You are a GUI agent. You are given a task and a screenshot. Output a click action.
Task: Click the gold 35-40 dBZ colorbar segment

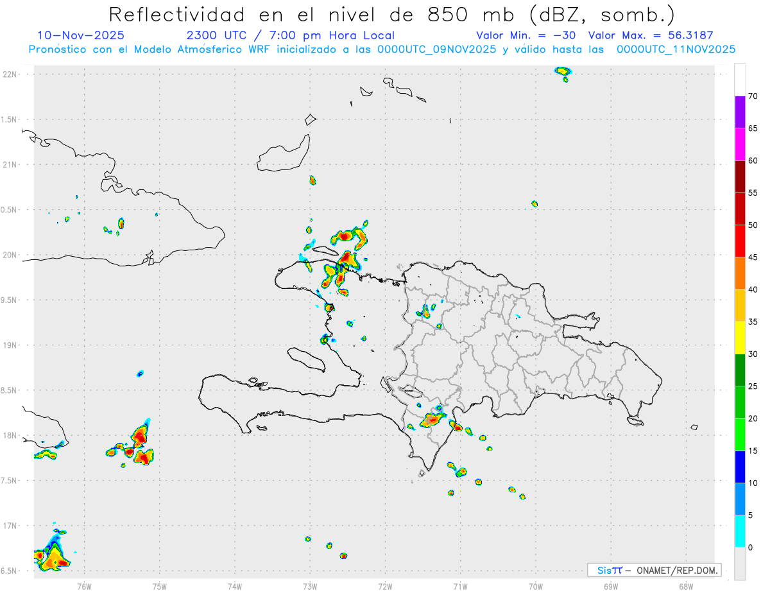(740, 306)
